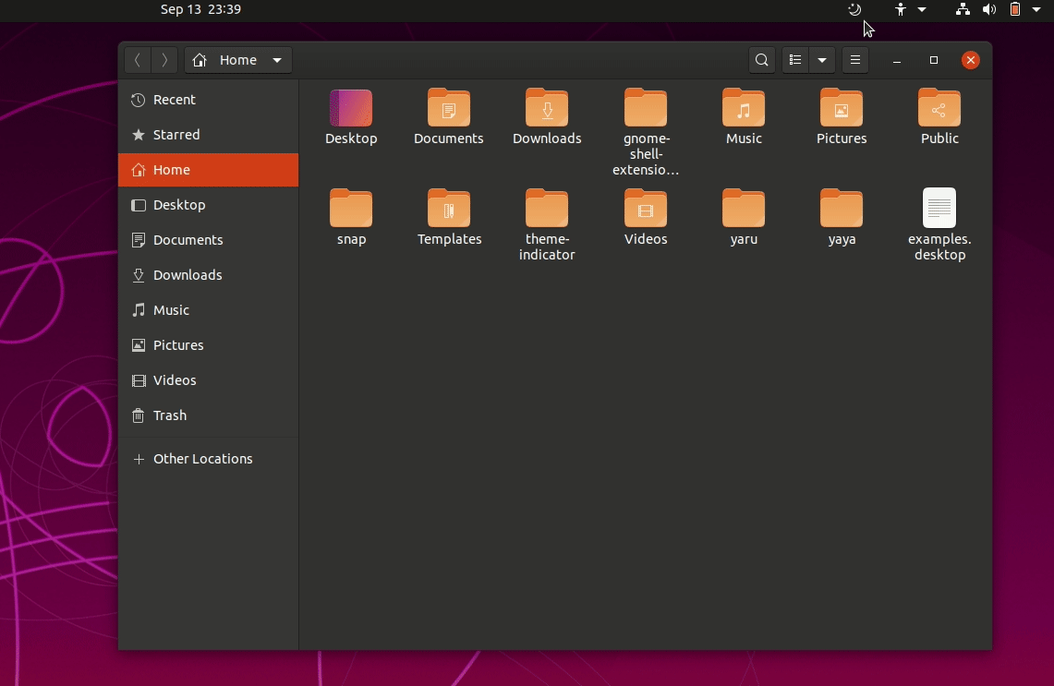Select the Downloads folder icon
Screen dimensions: 1054x686
click(x=547, y=109)
